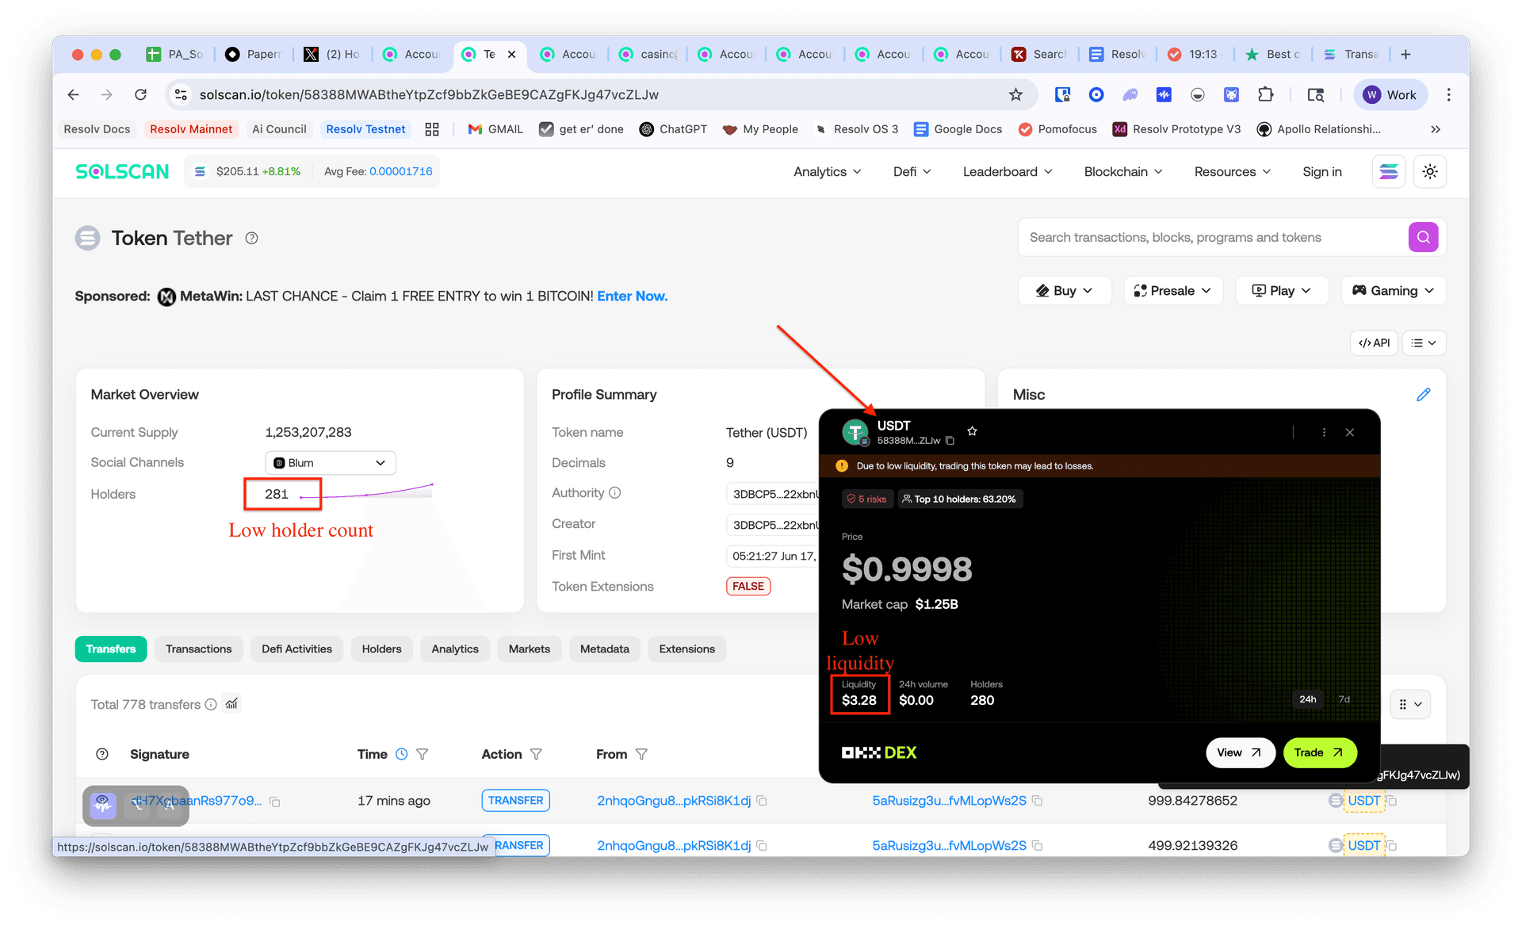Bookmark page with the star icon
This screenshot has height=926, width=1522.
coord(1015,94)
